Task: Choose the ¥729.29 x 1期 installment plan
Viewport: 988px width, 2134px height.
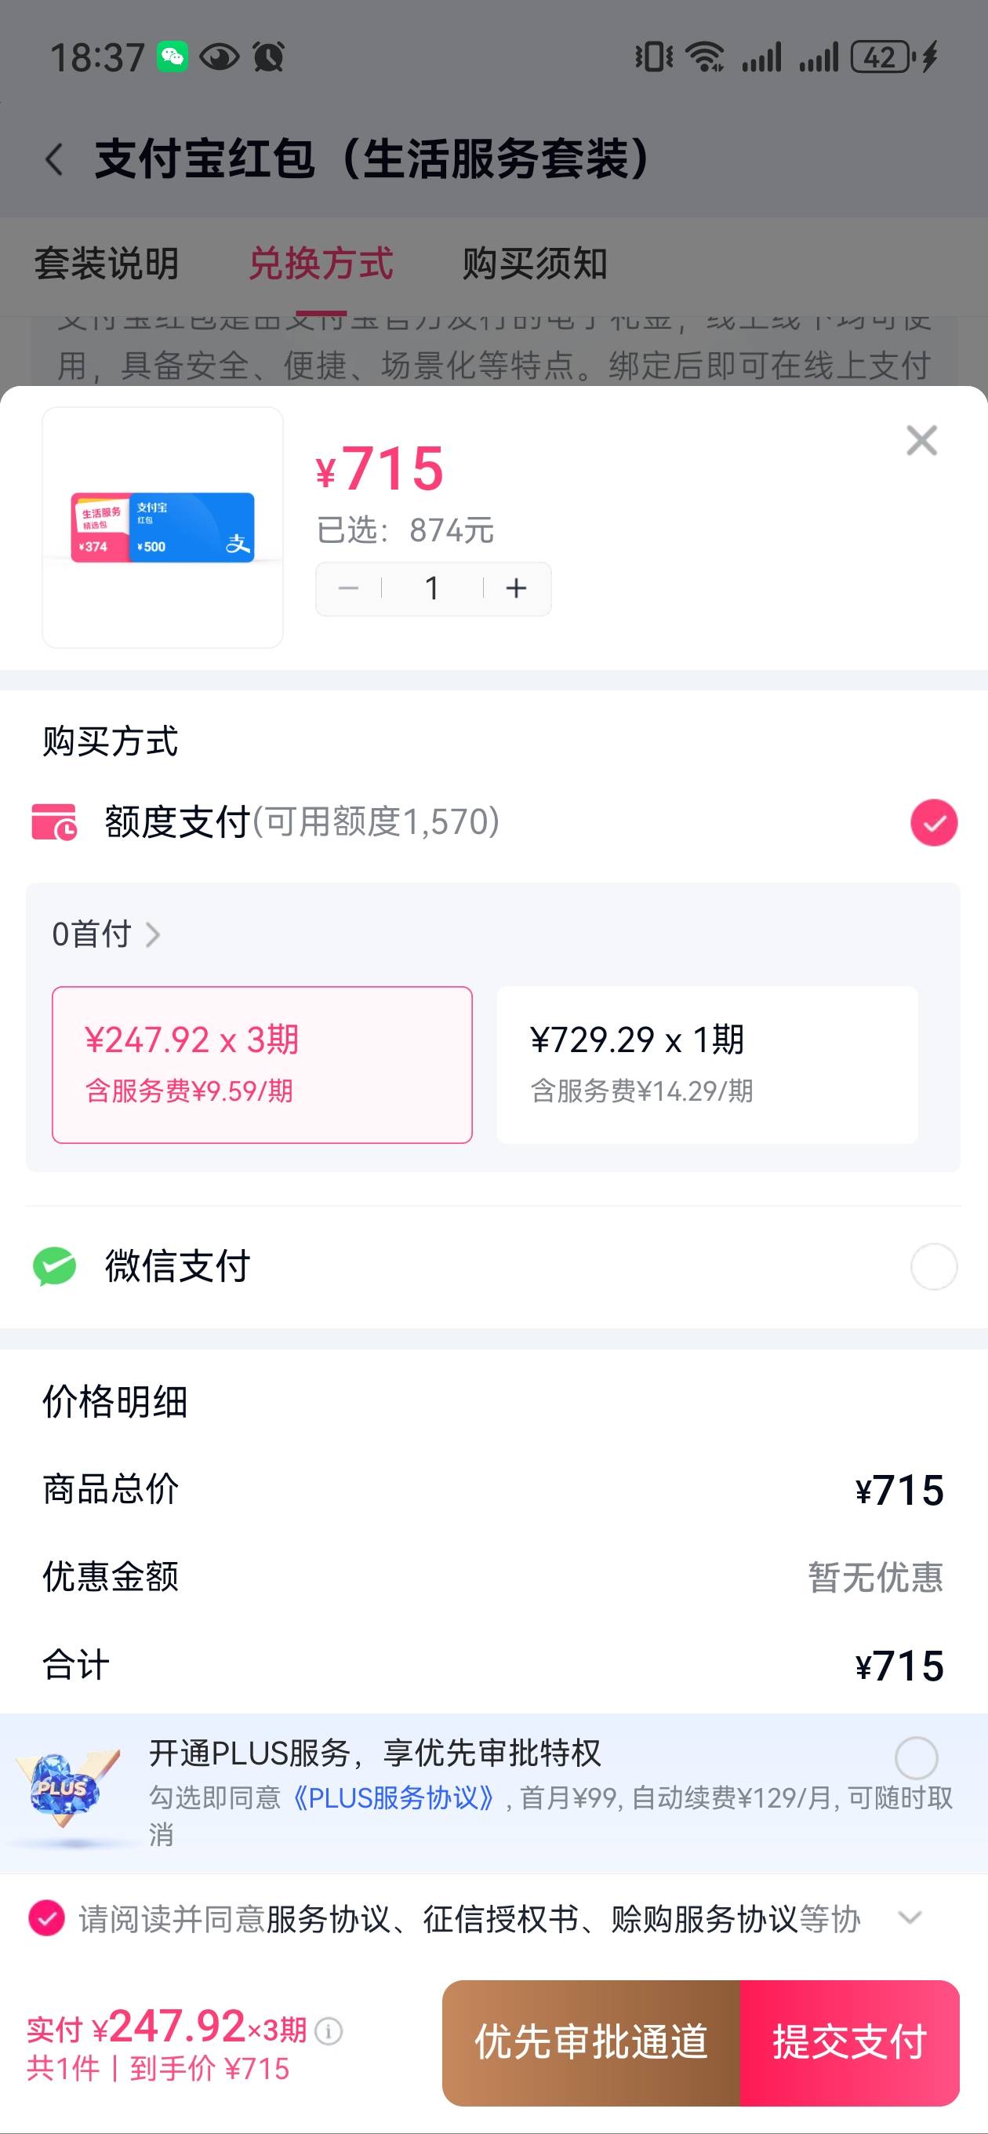Action: click(x=706, y=1065)
